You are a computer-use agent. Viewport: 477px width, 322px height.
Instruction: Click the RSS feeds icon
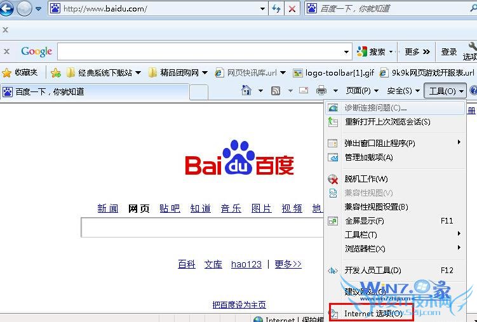pos(276,91)
